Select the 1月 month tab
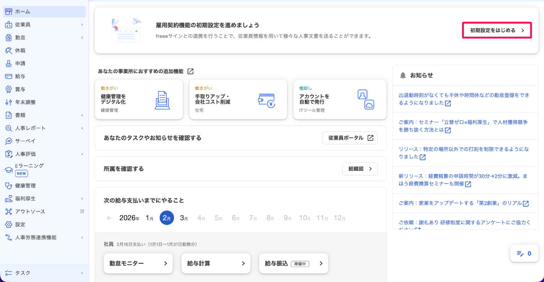This screenshot has height=282, width=544. pos(150,218)
